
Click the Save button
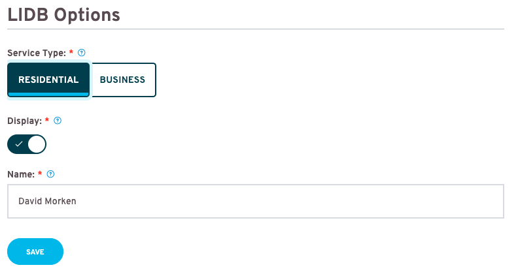35,252
